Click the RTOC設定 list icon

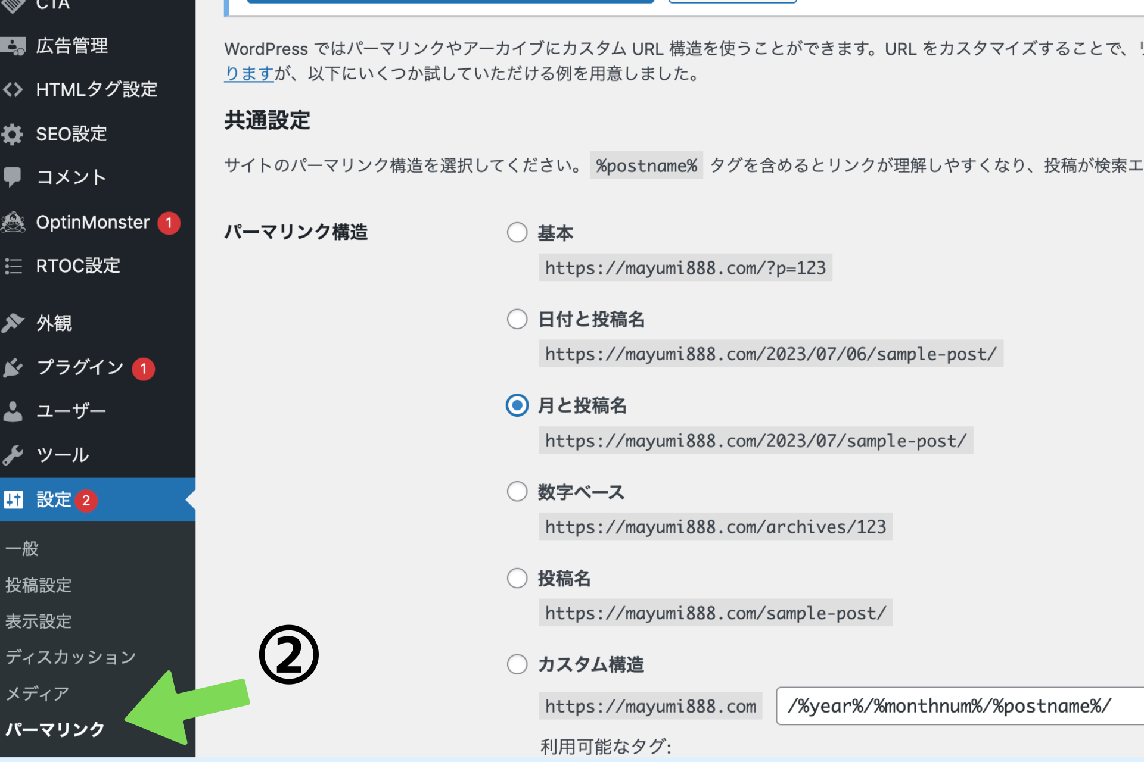click(13, 266)
